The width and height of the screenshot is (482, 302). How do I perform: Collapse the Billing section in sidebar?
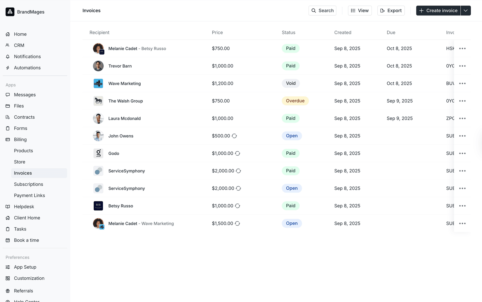[20, 140]
